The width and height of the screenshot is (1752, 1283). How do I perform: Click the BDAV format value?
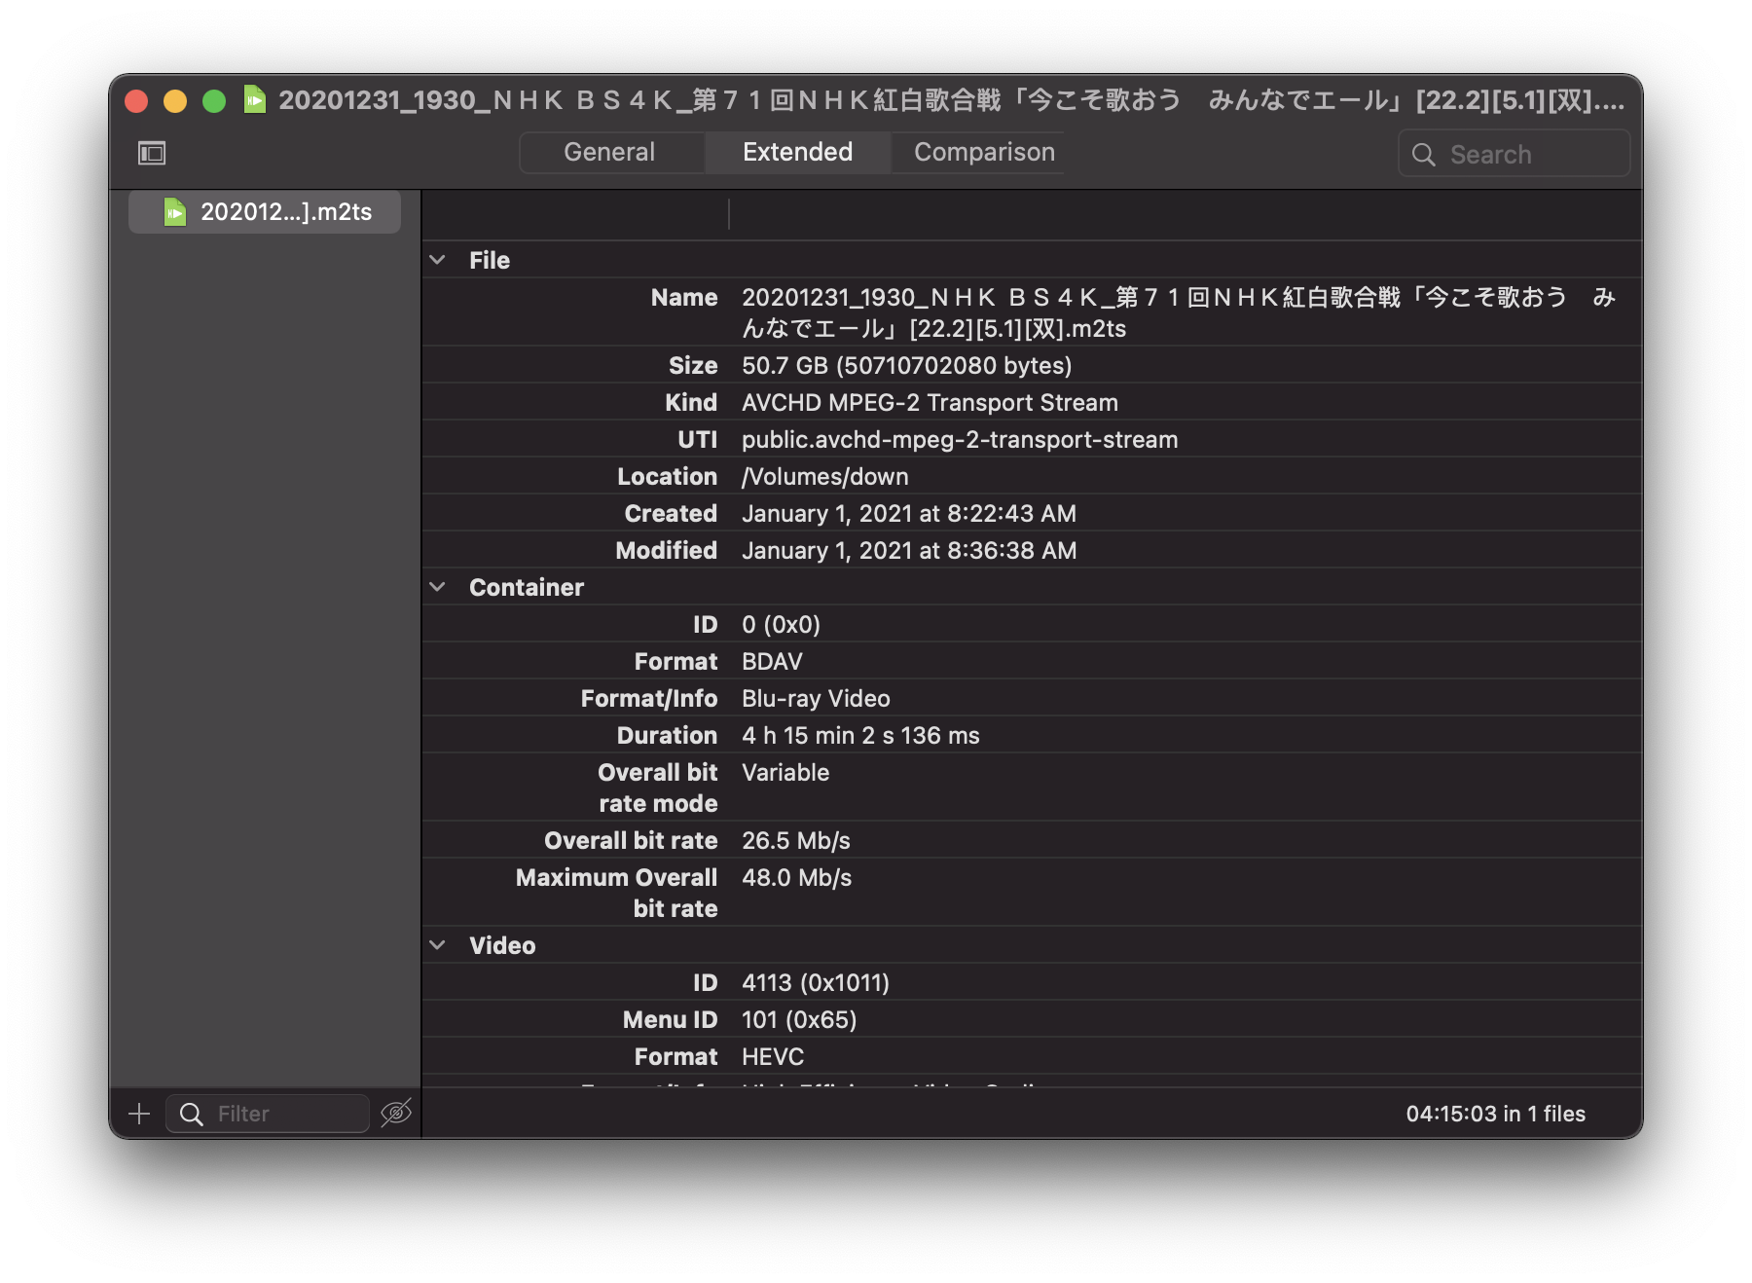point(772,662)
